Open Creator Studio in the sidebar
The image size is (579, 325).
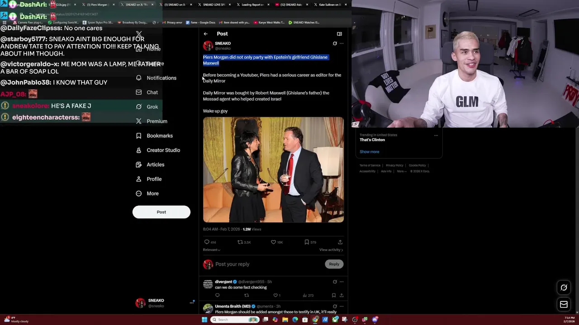point(158,150)
